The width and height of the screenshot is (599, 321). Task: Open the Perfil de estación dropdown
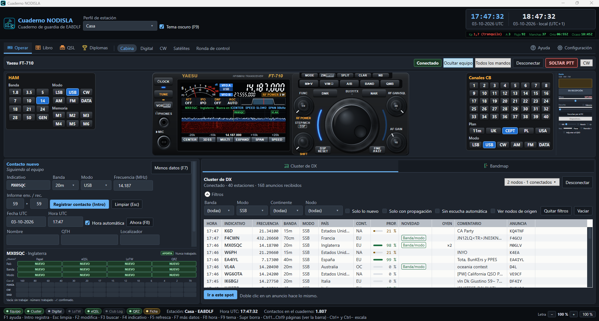[120, 26]
